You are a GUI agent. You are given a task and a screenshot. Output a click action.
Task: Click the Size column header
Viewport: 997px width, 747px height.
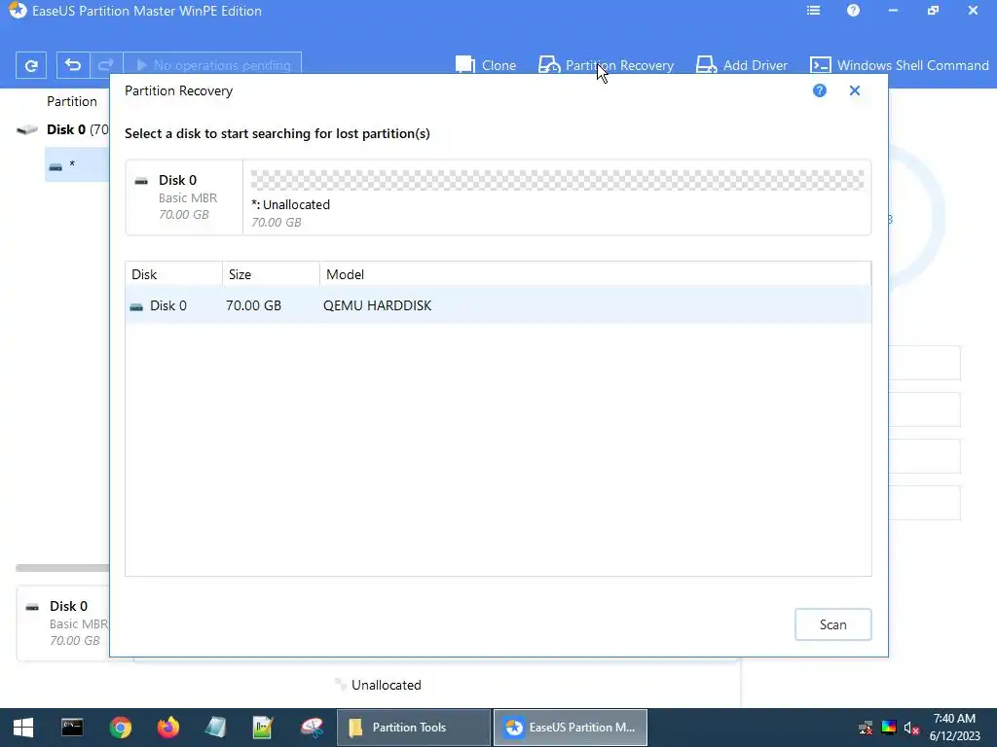pyautogui.click(x=271, y=274)
